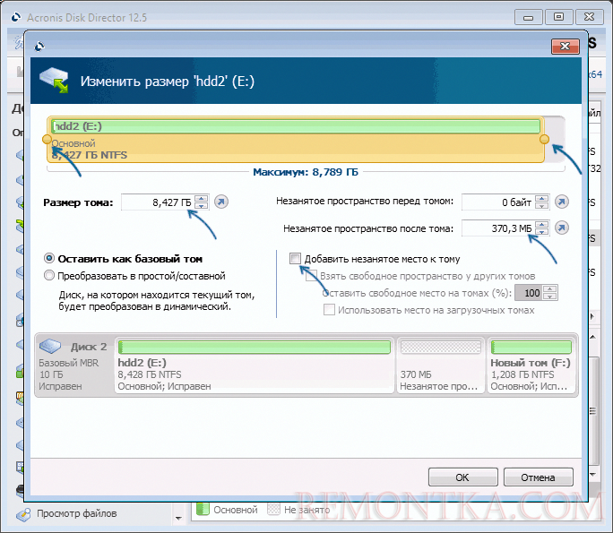The width and height of the screenshot is (613, 533).
Task: Click the Acronis logo in dialog title bar
Action: click(39, 47)
